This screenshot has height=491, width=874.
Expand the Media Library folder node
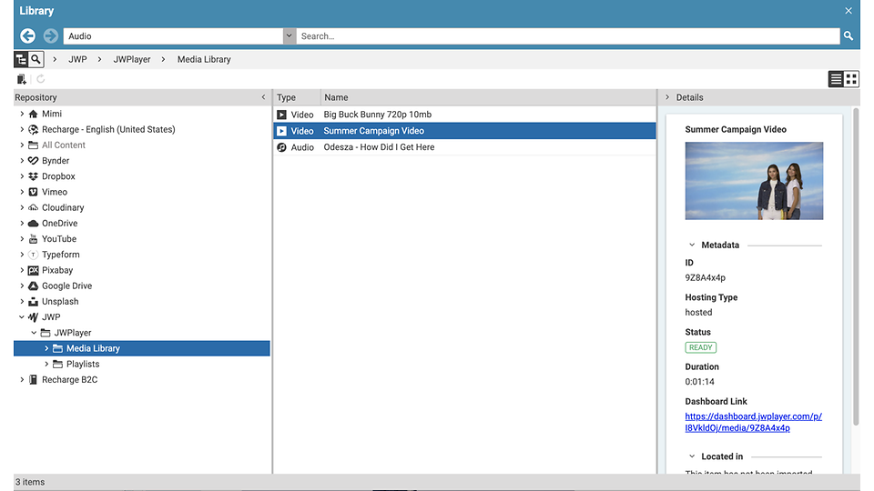[46, 348]
